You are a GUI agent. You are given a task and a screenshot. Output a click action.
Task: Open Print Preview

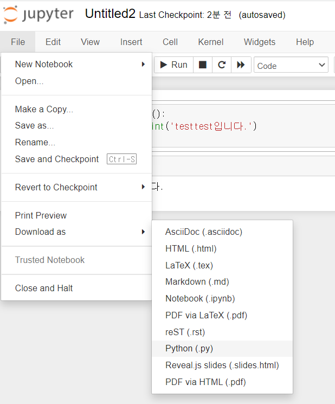point(76,215)
